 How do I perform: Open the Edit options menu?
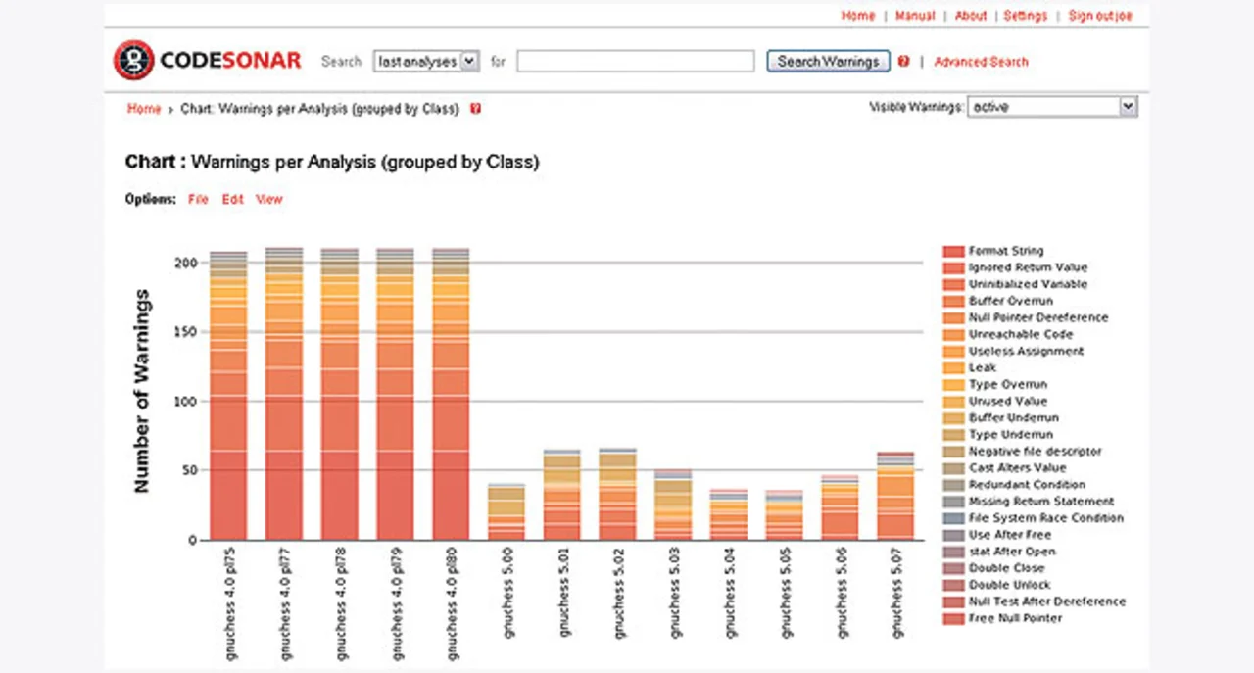[232, 199]
